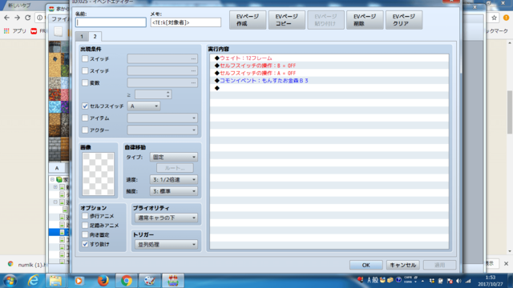Open the 自律移動 タイプ dropdown

point(174,157)
